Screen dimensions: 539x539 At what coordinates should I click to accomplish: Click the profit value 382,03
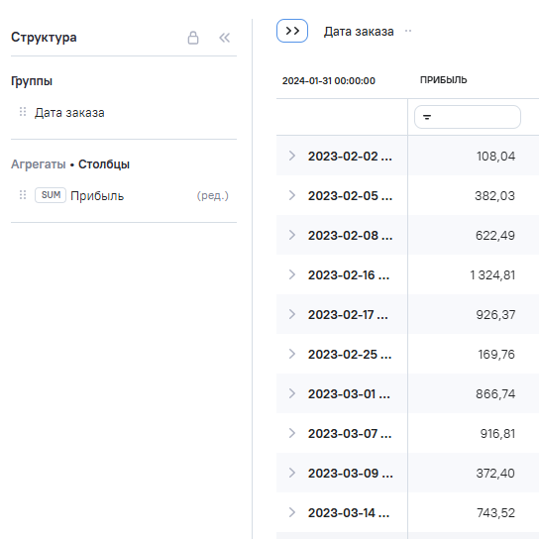point(494,196)
